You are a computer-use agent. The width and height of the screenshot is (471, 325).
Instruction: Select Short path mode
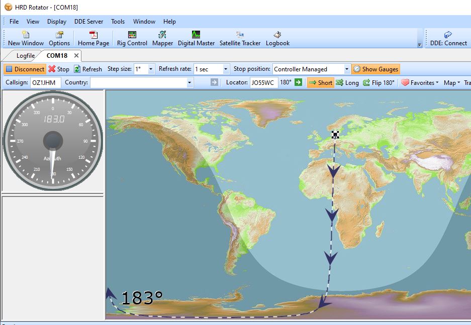[321, 82]
